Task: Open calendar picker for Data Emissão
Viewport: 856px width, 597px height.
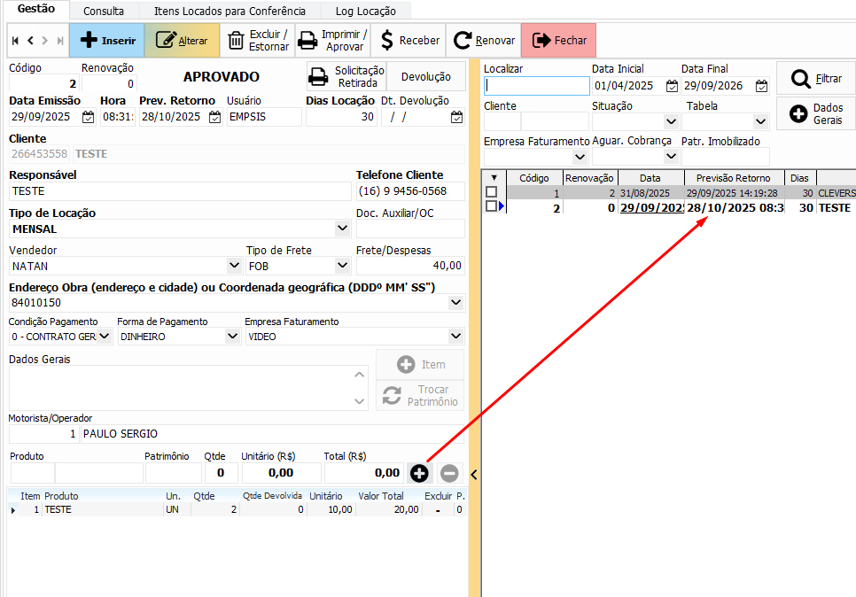Action: (88, 117)
